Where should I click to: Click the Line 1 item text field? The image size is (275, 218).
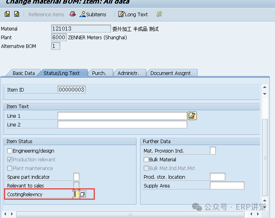click(122, 116)
